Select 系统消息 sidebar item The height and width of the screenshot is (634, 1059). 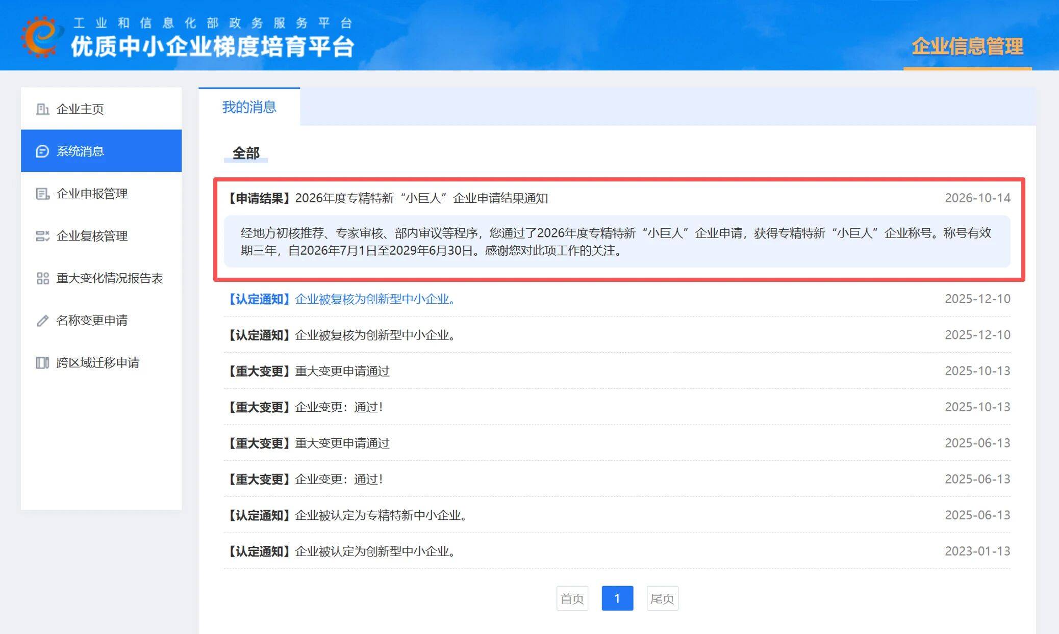(101, 151)
